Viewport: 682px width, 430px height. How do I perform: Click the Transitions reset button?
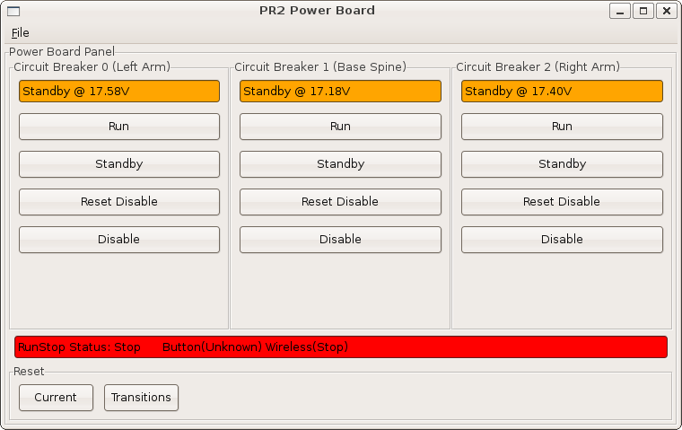tap(142, 398)
